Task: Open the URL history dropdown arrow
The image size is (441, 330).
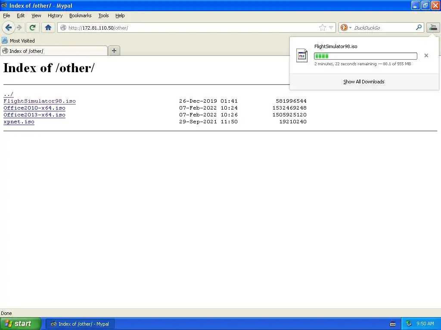Action: pos(331,27)
